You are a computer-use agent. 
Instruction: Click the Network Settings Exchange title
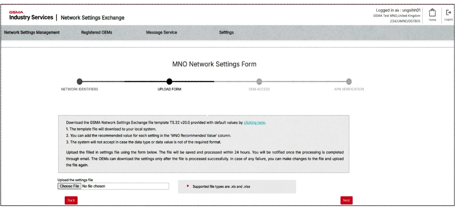click(92, 18)
